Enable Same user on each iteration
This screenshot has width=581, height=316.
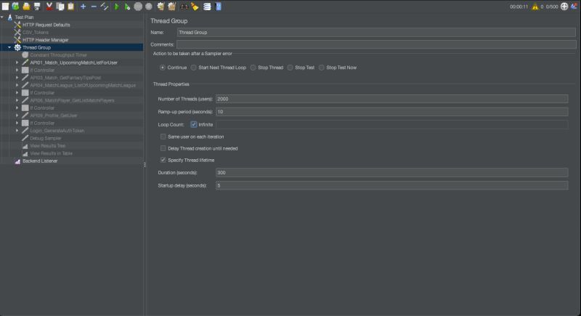[163, 137]
